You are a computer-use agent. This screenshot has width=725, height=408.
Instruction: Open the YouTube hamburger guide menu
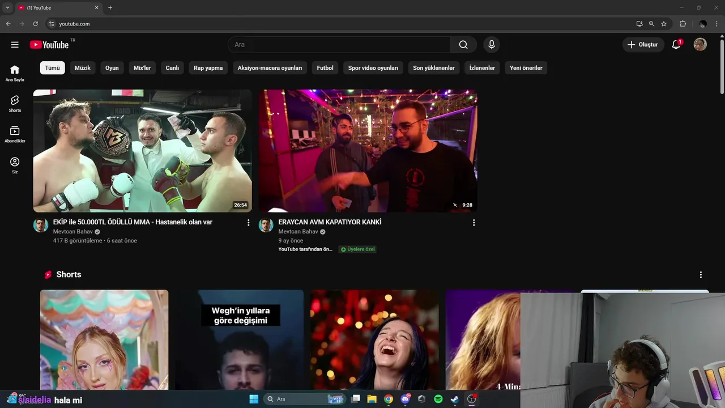(15, 45)
